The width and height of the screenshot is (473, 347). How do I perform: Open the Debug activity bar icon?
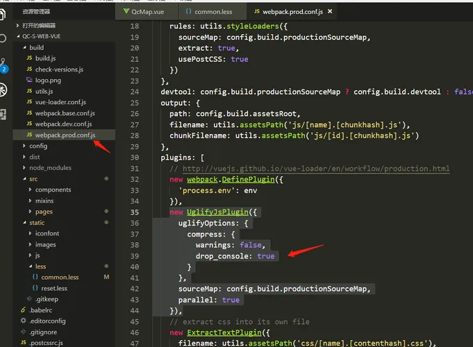[3, 90]
